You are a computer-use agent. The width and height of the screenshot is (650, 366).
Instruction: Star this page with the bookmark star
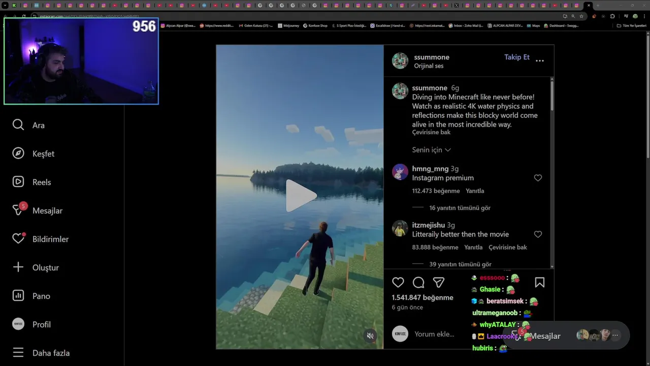point(581,16)
